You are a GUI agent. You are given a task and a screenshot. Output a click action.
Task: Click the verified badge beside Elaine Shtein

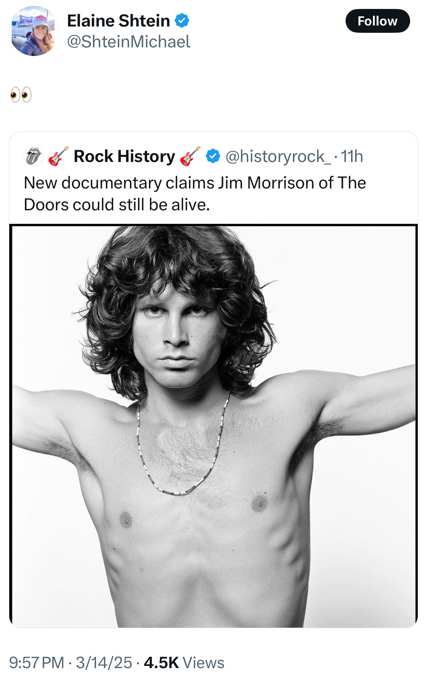(x=182, y=21)
